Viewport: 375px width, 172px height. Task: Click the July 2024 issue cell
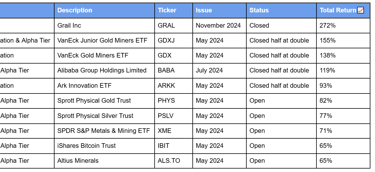pos(220,70)
